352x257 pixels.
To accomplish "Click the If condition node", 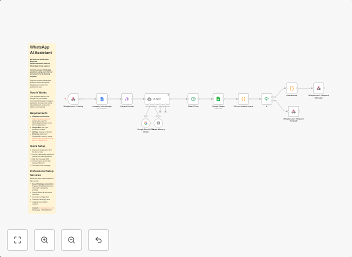I will coord(266,99).
